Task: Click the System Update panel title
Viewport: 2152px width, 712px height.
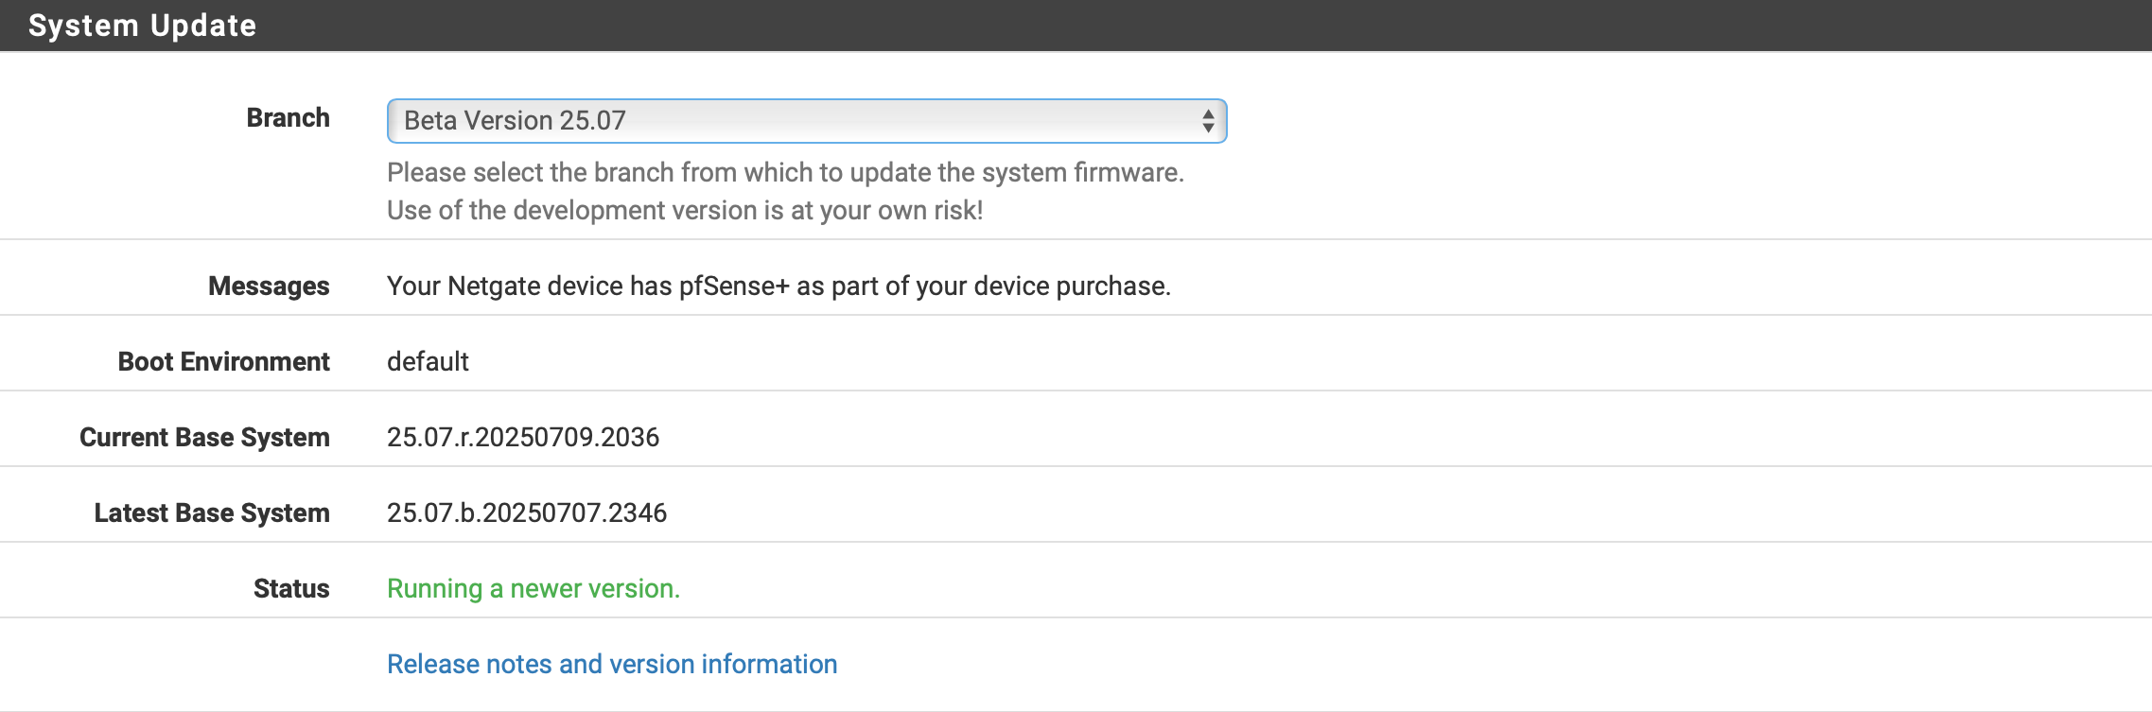Action: click(x=142, y=26)
